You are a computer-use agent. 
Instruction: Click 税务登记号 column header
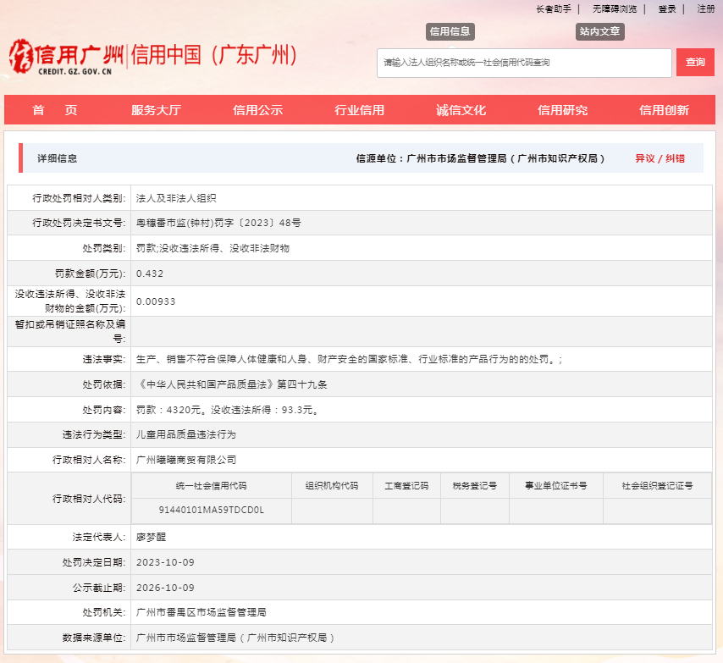pyautogui.click(x=475, y=485)
